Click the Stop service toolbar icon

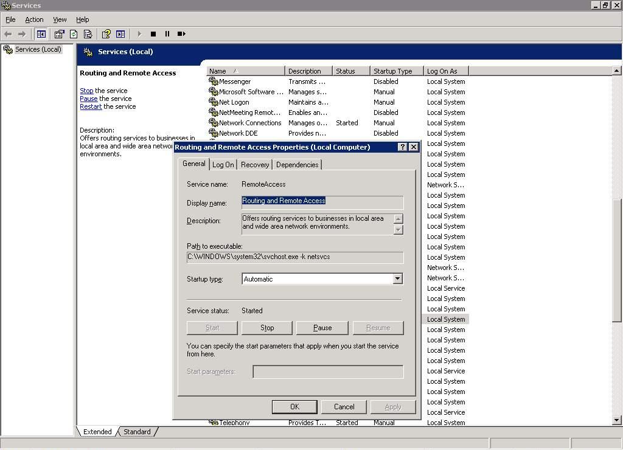153,33
